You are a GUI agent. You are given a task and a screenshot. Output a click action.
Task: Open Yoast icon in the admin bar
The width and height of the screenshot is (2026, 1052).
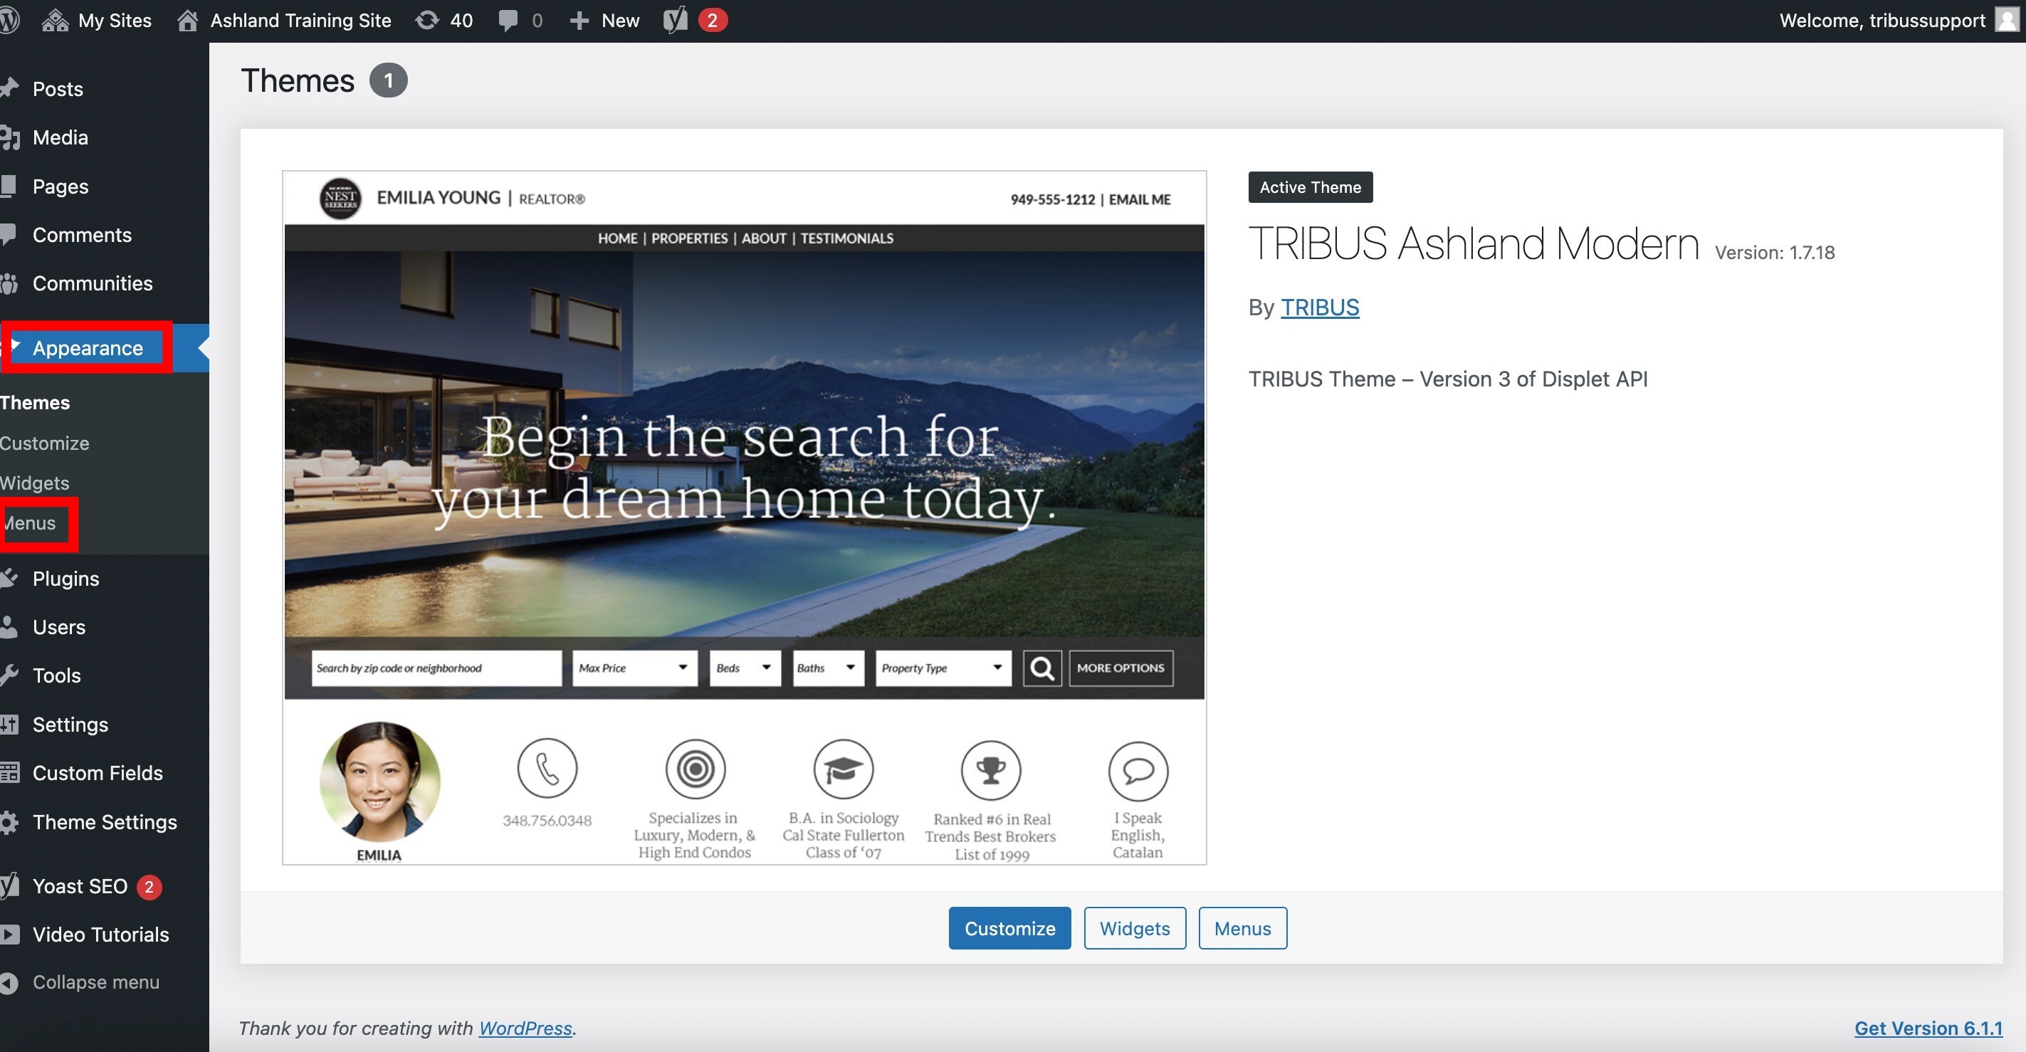(676, 21)
